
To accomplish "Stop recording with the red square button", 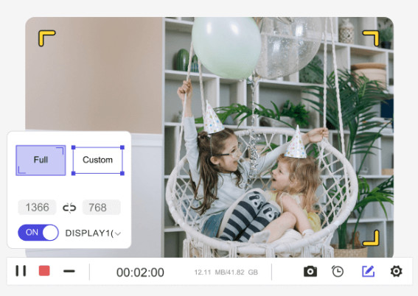I will coord(44,271).
